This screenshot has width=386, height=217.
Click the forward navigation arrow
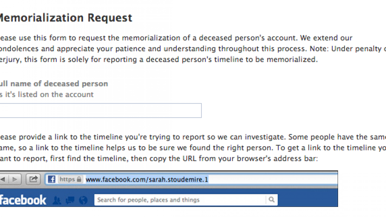click(15, 179)
